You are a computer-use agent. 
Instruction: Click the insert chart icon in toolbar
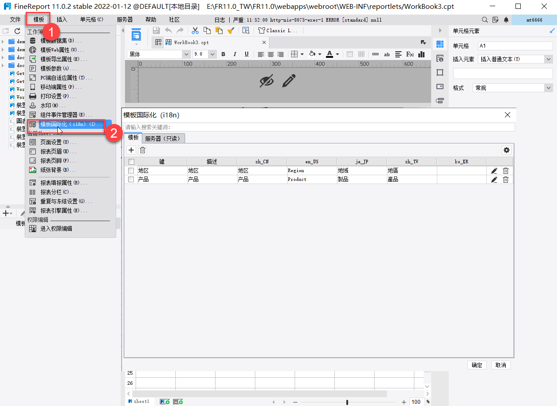point(421,54)
